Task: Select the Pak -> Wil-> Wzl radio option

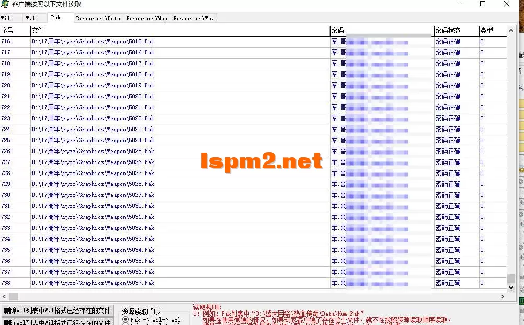Action: (x=152, y=320)
